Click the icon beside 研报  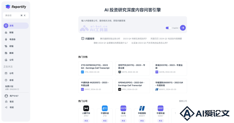click(6, 46)
